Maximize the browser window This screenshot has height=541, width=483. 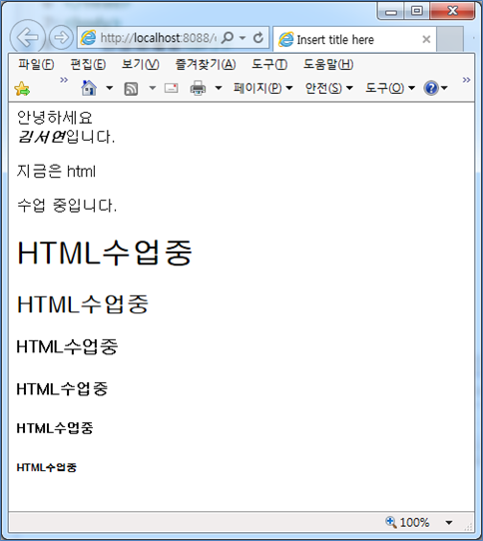pyautogui.click(x=417, y=11)
